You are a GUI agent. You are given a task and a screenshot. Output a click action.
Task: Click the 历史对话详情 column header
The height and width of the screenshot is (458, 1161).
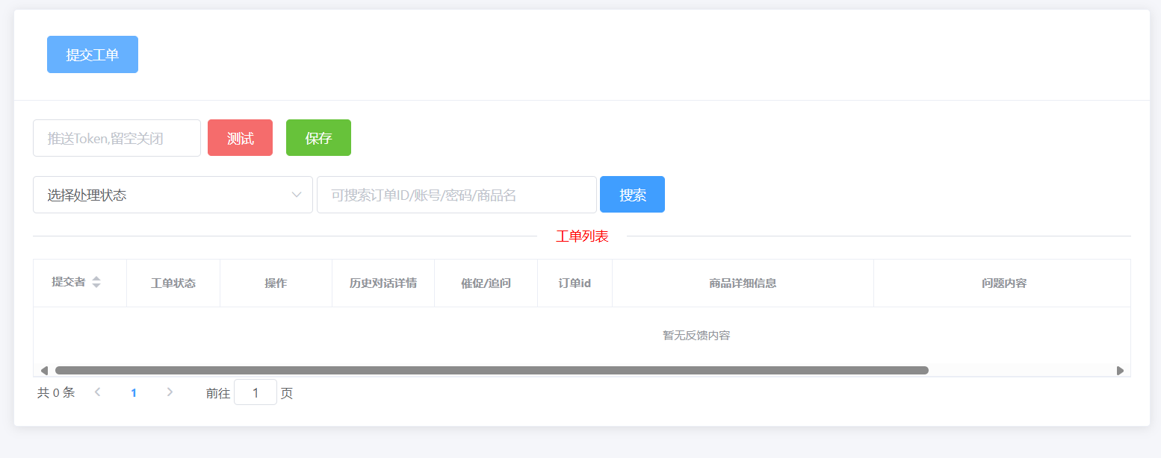point(383,283)
